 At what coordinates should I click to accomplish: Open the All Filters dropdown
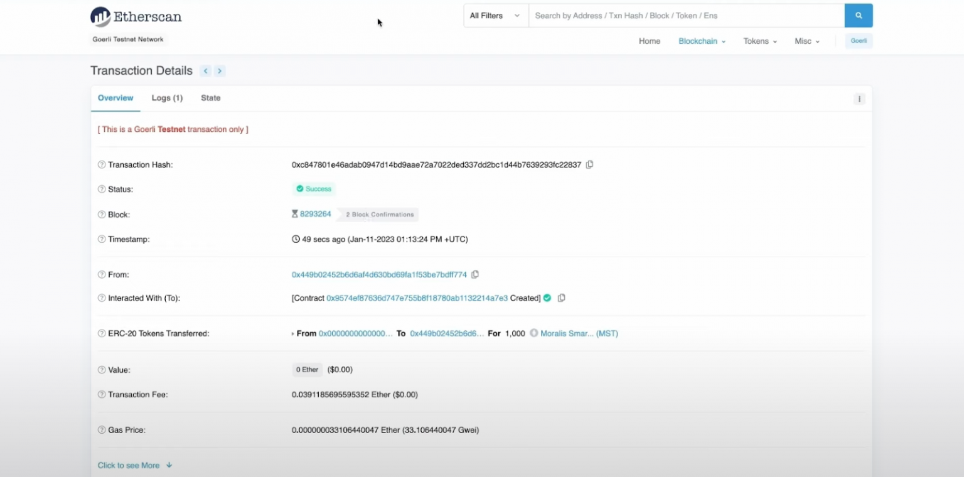[x=495, y=15]
